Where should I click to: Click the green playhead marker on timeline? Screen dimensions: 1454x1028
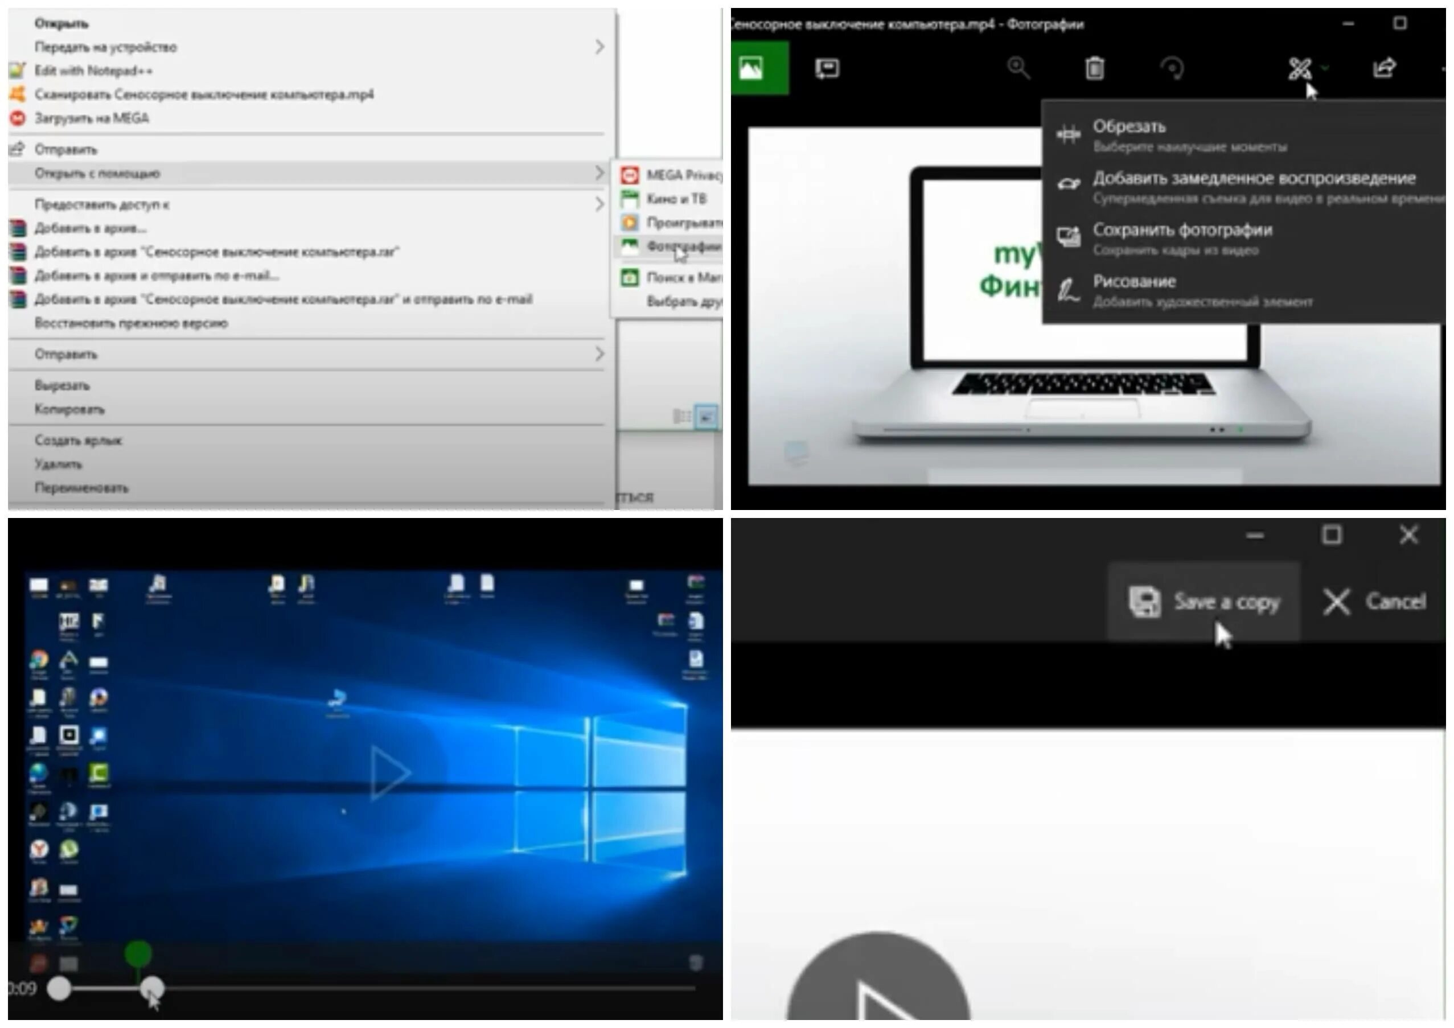click(138, 954)
